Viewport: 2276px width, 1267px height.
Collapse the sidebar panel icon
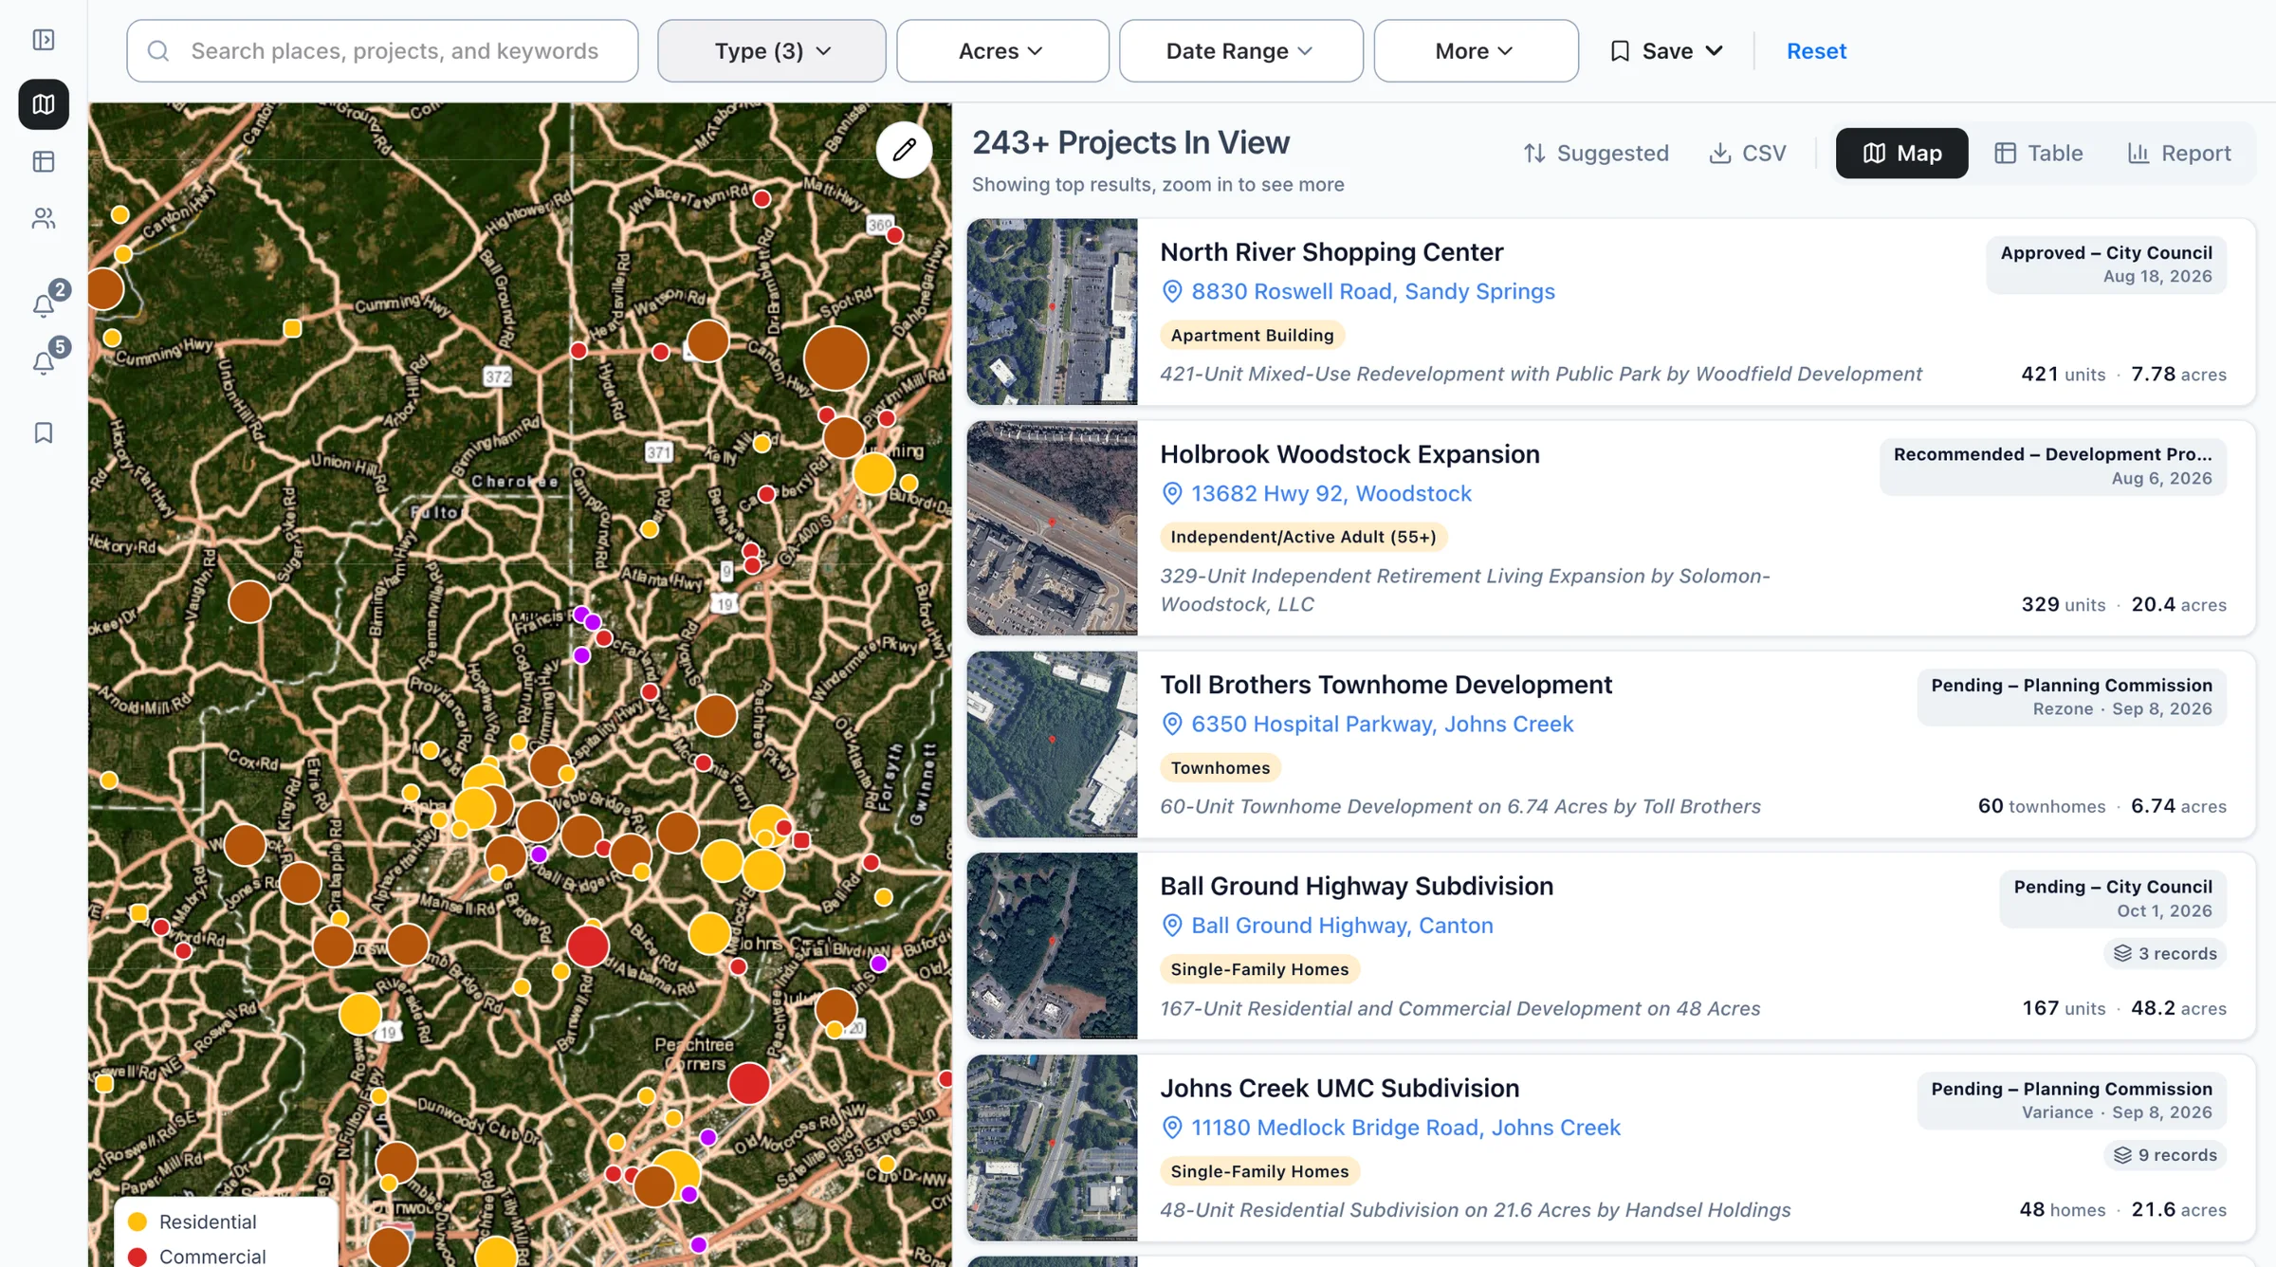click(x=44, y=40)
